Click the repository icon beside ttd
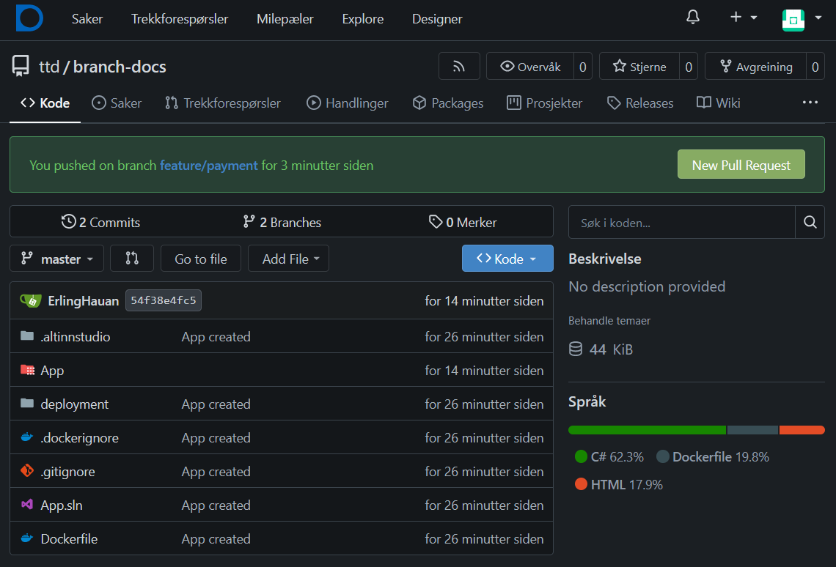The height and width of the screenshot is (567, 836). pyautogui.click(x=21, y=67)
